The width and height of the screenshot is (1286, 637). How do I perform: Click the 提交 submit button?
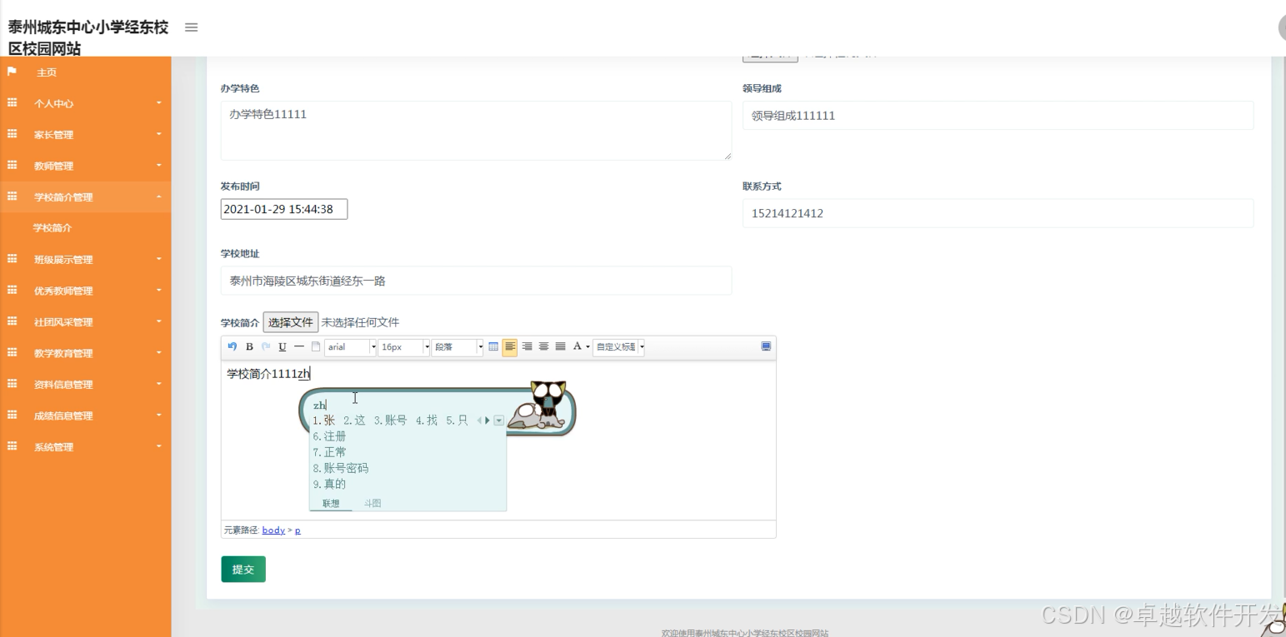click(x=243, y=569)
